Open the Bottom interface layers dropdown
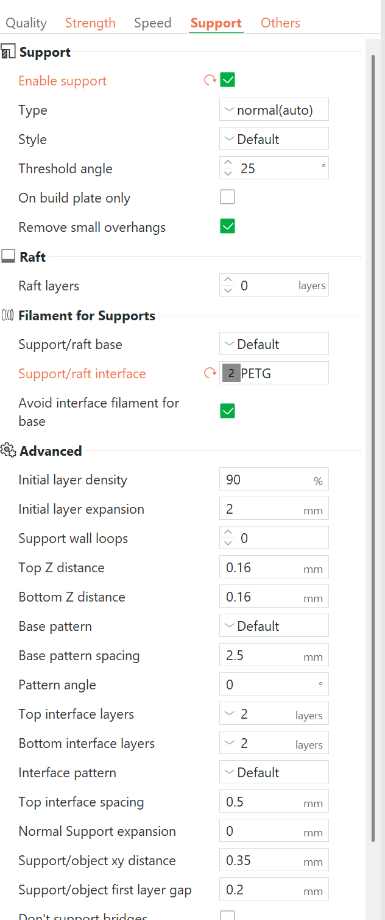Image resolution: width=385 pixels, height=920 pixels. (274, 743)
